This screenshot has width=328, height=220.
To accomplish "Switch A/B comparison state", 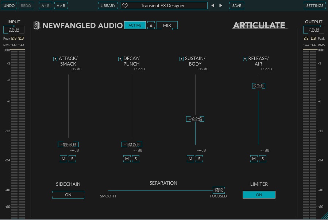I will click(x=45, y=5).
